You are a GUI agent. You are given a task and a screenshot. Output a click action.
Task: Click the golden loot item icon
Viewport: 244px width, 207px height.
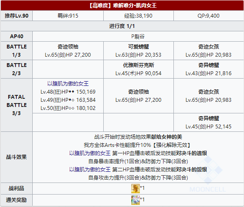[136, 189]
